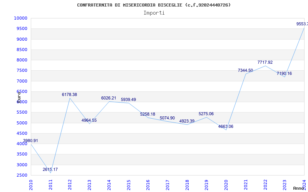The width and height of the screenshot is (308, 192).
Task: Click the x-axis year 2015
Action: (129, 185)
